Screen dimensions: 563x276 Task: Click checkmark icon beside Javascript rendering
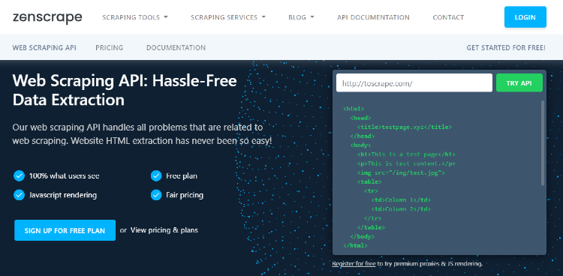[x=19, y=195]
